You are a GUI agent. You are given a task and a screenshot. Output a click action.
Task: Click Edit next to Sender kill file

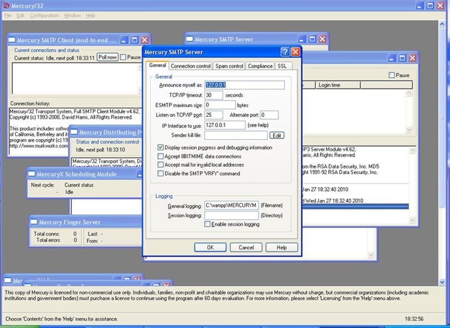277,135
